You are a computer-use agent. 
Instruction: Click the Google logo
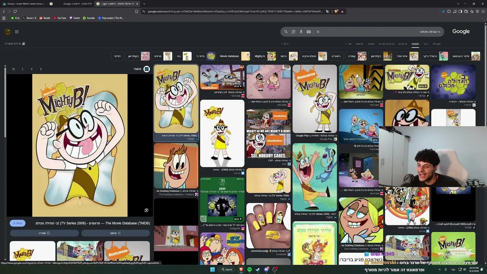coord(461,32)
